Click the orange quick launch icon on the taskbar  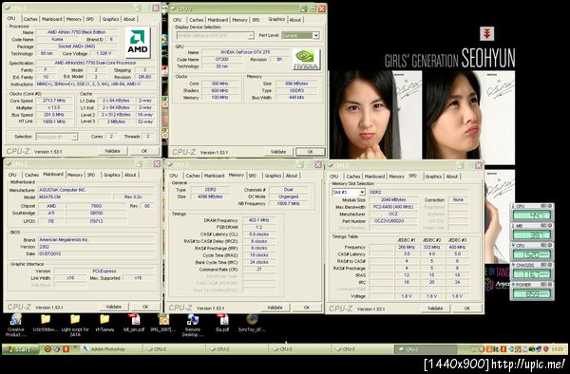point(66,349)
